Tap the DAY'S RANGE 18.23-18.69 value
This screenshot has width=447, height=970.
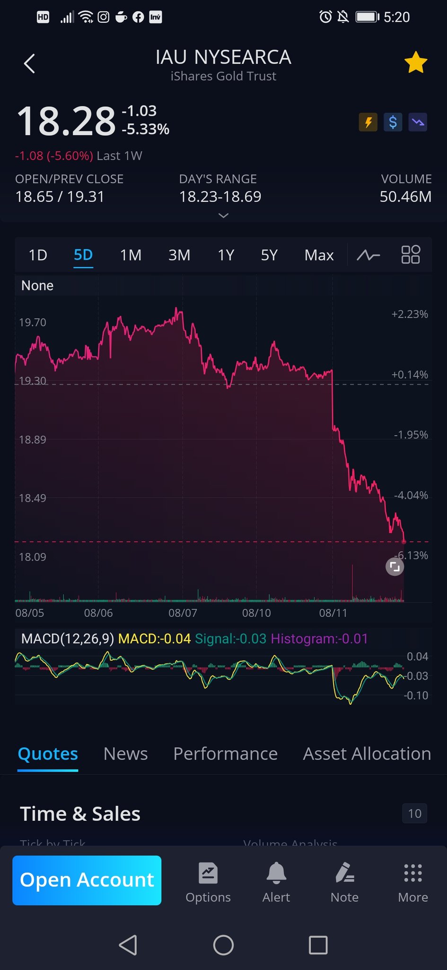(x=220, y=197)
